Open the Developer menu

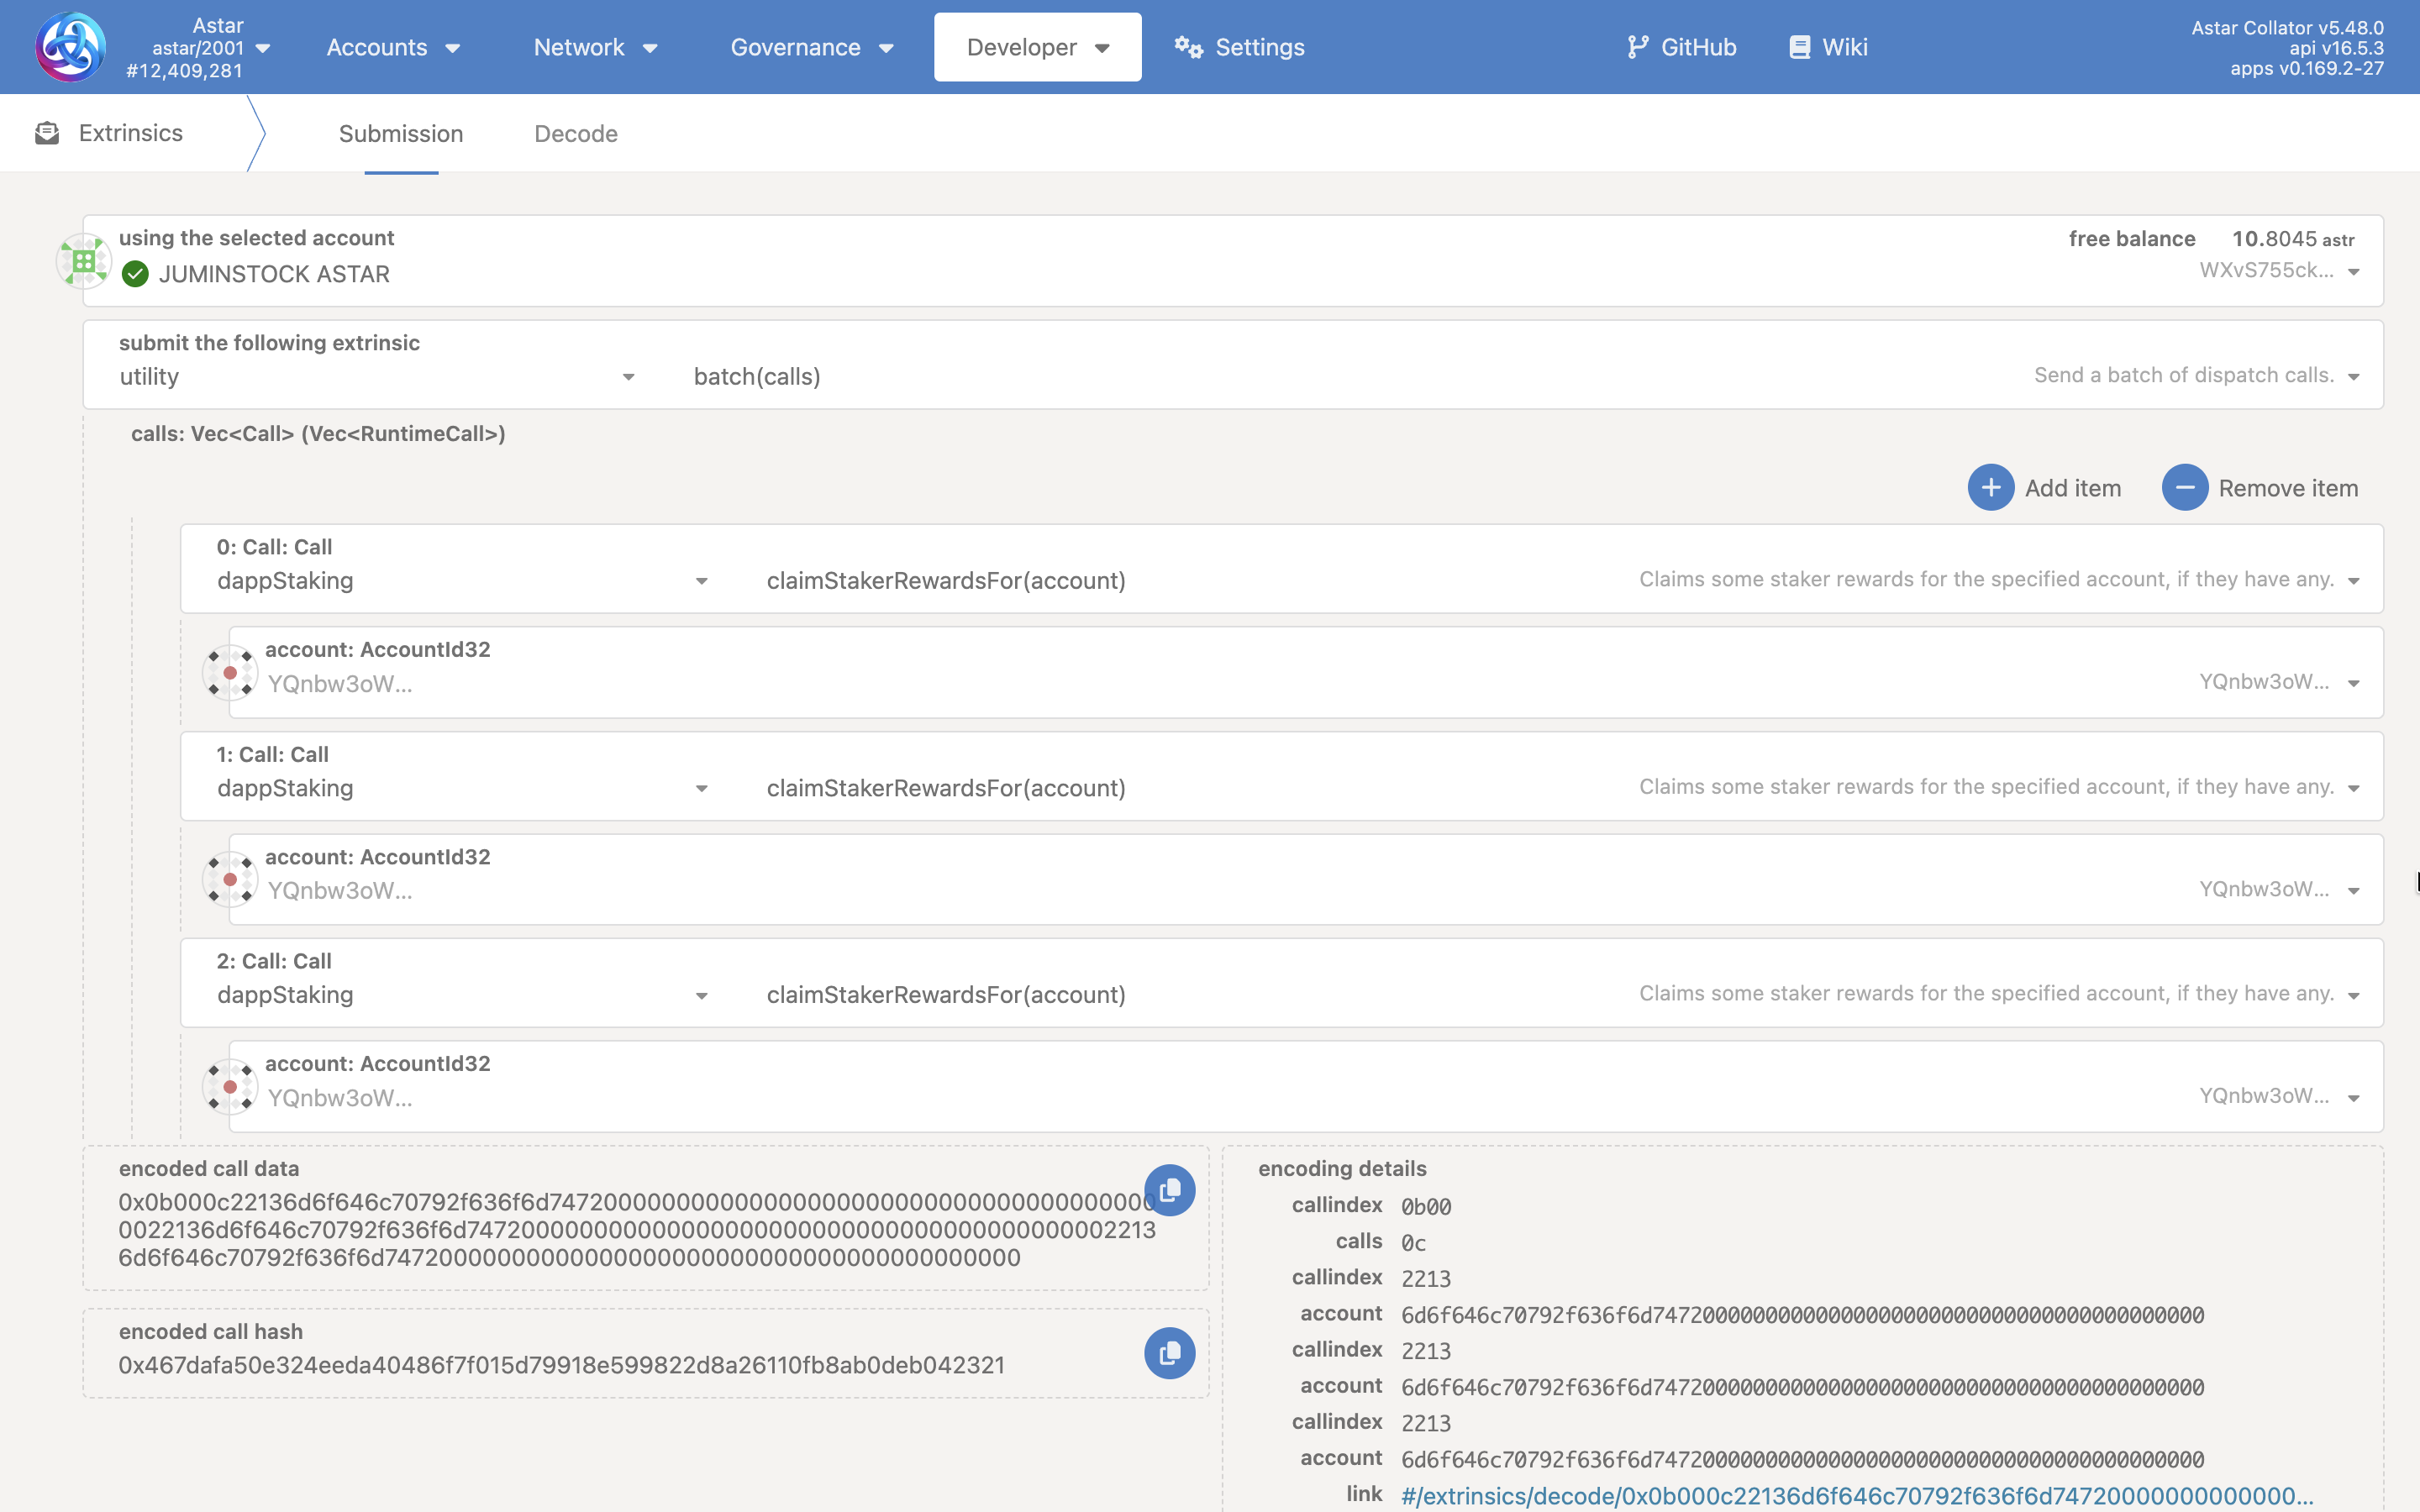[1037, 47]
